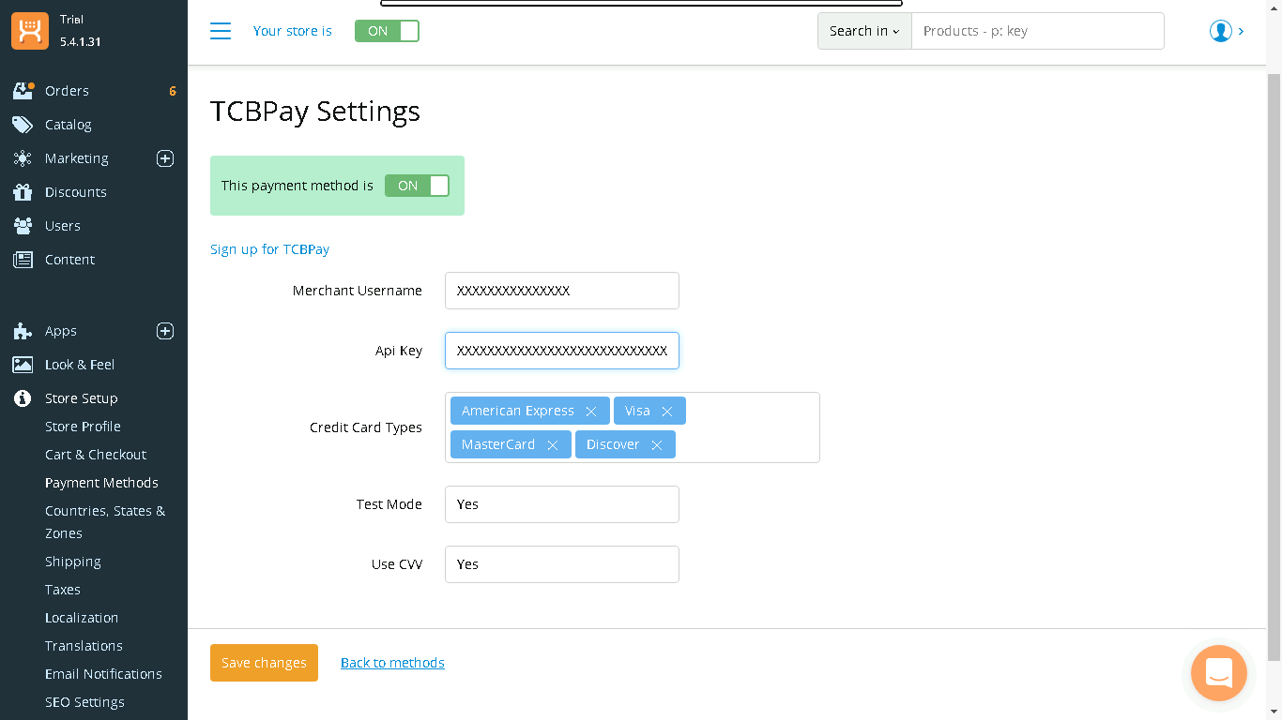This screenshot has width=1282, height=720.
Task: Click the plus icon next to Apps
Action: pos(165,331)
